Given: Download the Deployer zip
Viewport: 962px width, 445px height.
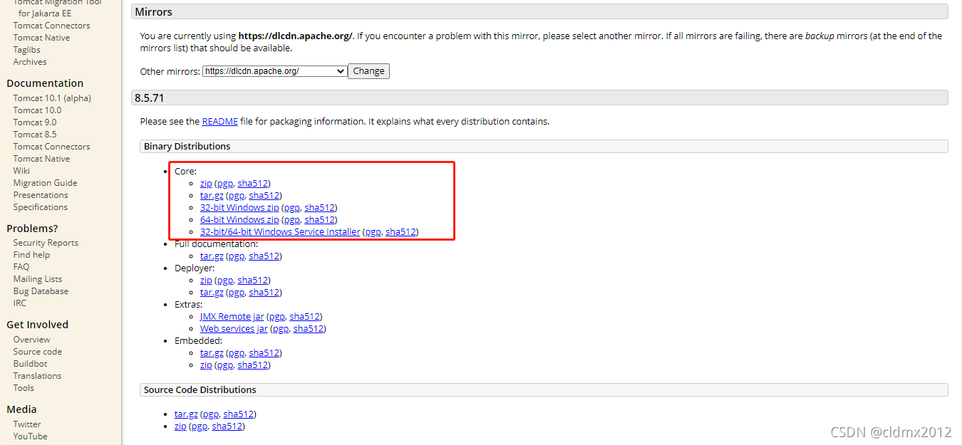Looking at the screenshot, I should [x=206, y=281].
